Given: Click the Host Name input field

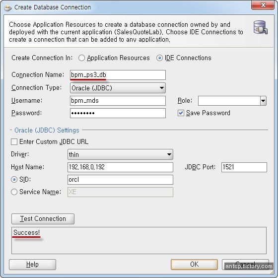Looking at the screenshot, I should point(120,167).
